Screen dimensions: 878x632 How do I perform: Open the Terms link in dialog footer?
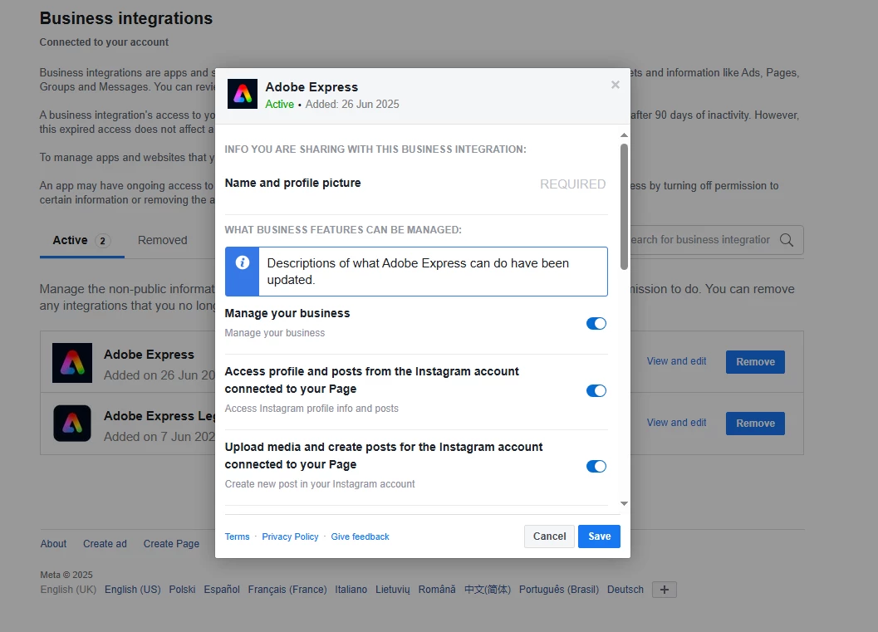pyautogui.click(x=237, y=536)
